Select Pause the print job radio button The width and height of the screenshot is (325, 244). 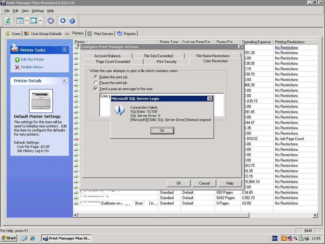click(96, 83)
